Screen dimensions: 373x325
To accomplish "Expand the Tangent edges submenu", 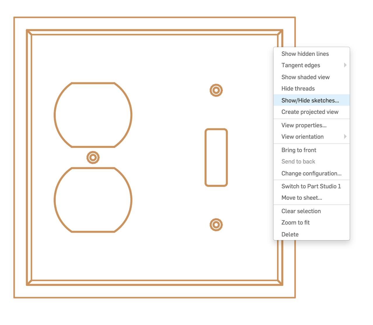I will [301, 65].
